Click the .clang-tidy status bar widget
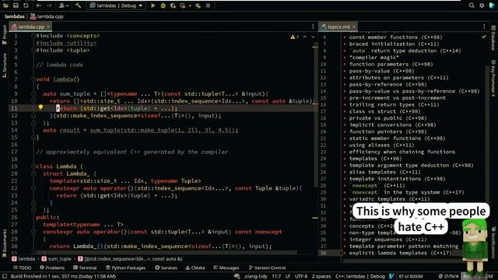Viewport: 498px width, 280px height. 256,276
